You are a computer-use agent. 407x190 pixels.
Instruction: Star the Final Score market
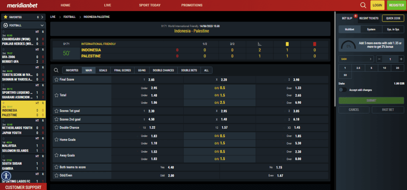[56, 80]
